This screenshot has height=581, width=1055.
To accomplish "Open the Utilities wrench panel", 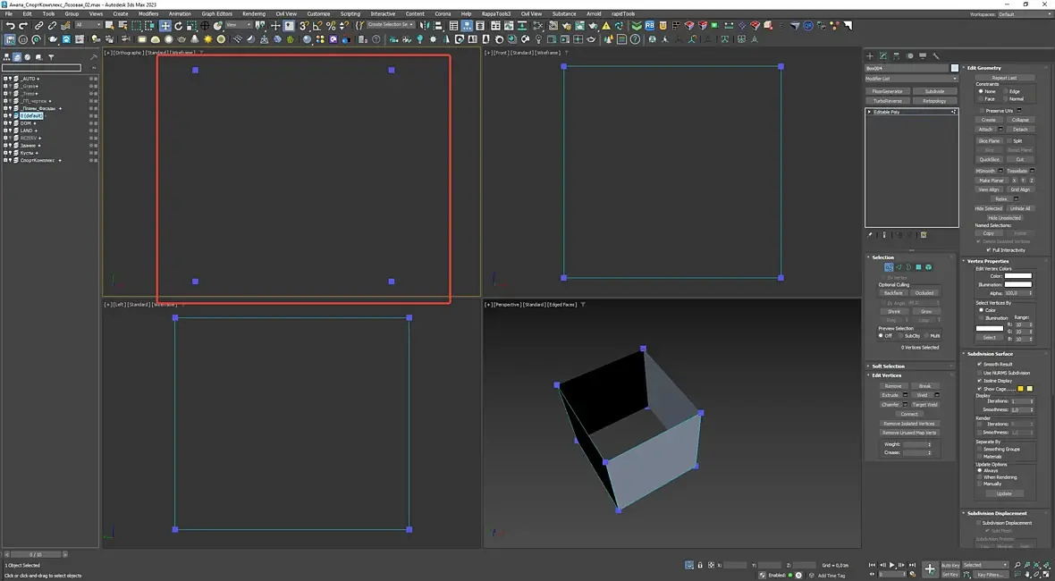I will tap(936, 56).
